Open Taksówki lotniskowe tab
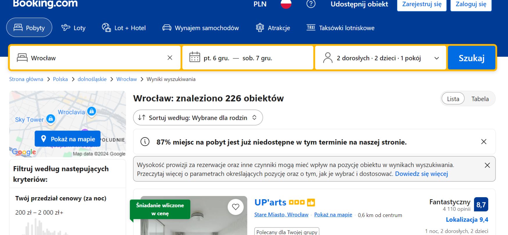The width and height of the screenshot is (508, 235). [x=341, y=28]
